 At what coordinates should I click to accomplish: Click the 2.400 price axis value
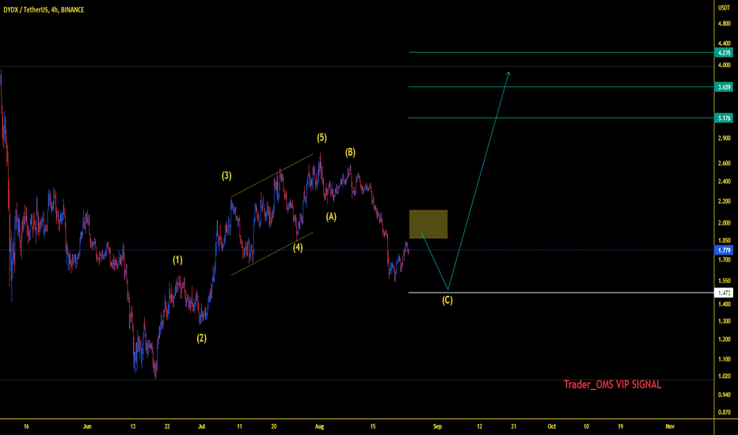click(725, 182)
